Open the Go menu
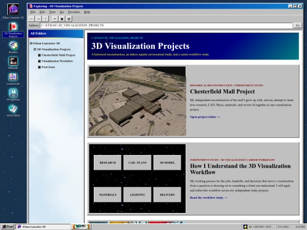 [x=62, y=12]
